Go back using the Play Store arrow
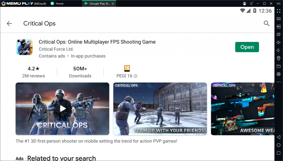The height and width of the screenshot is (161, 283). [x=9, y=23]
